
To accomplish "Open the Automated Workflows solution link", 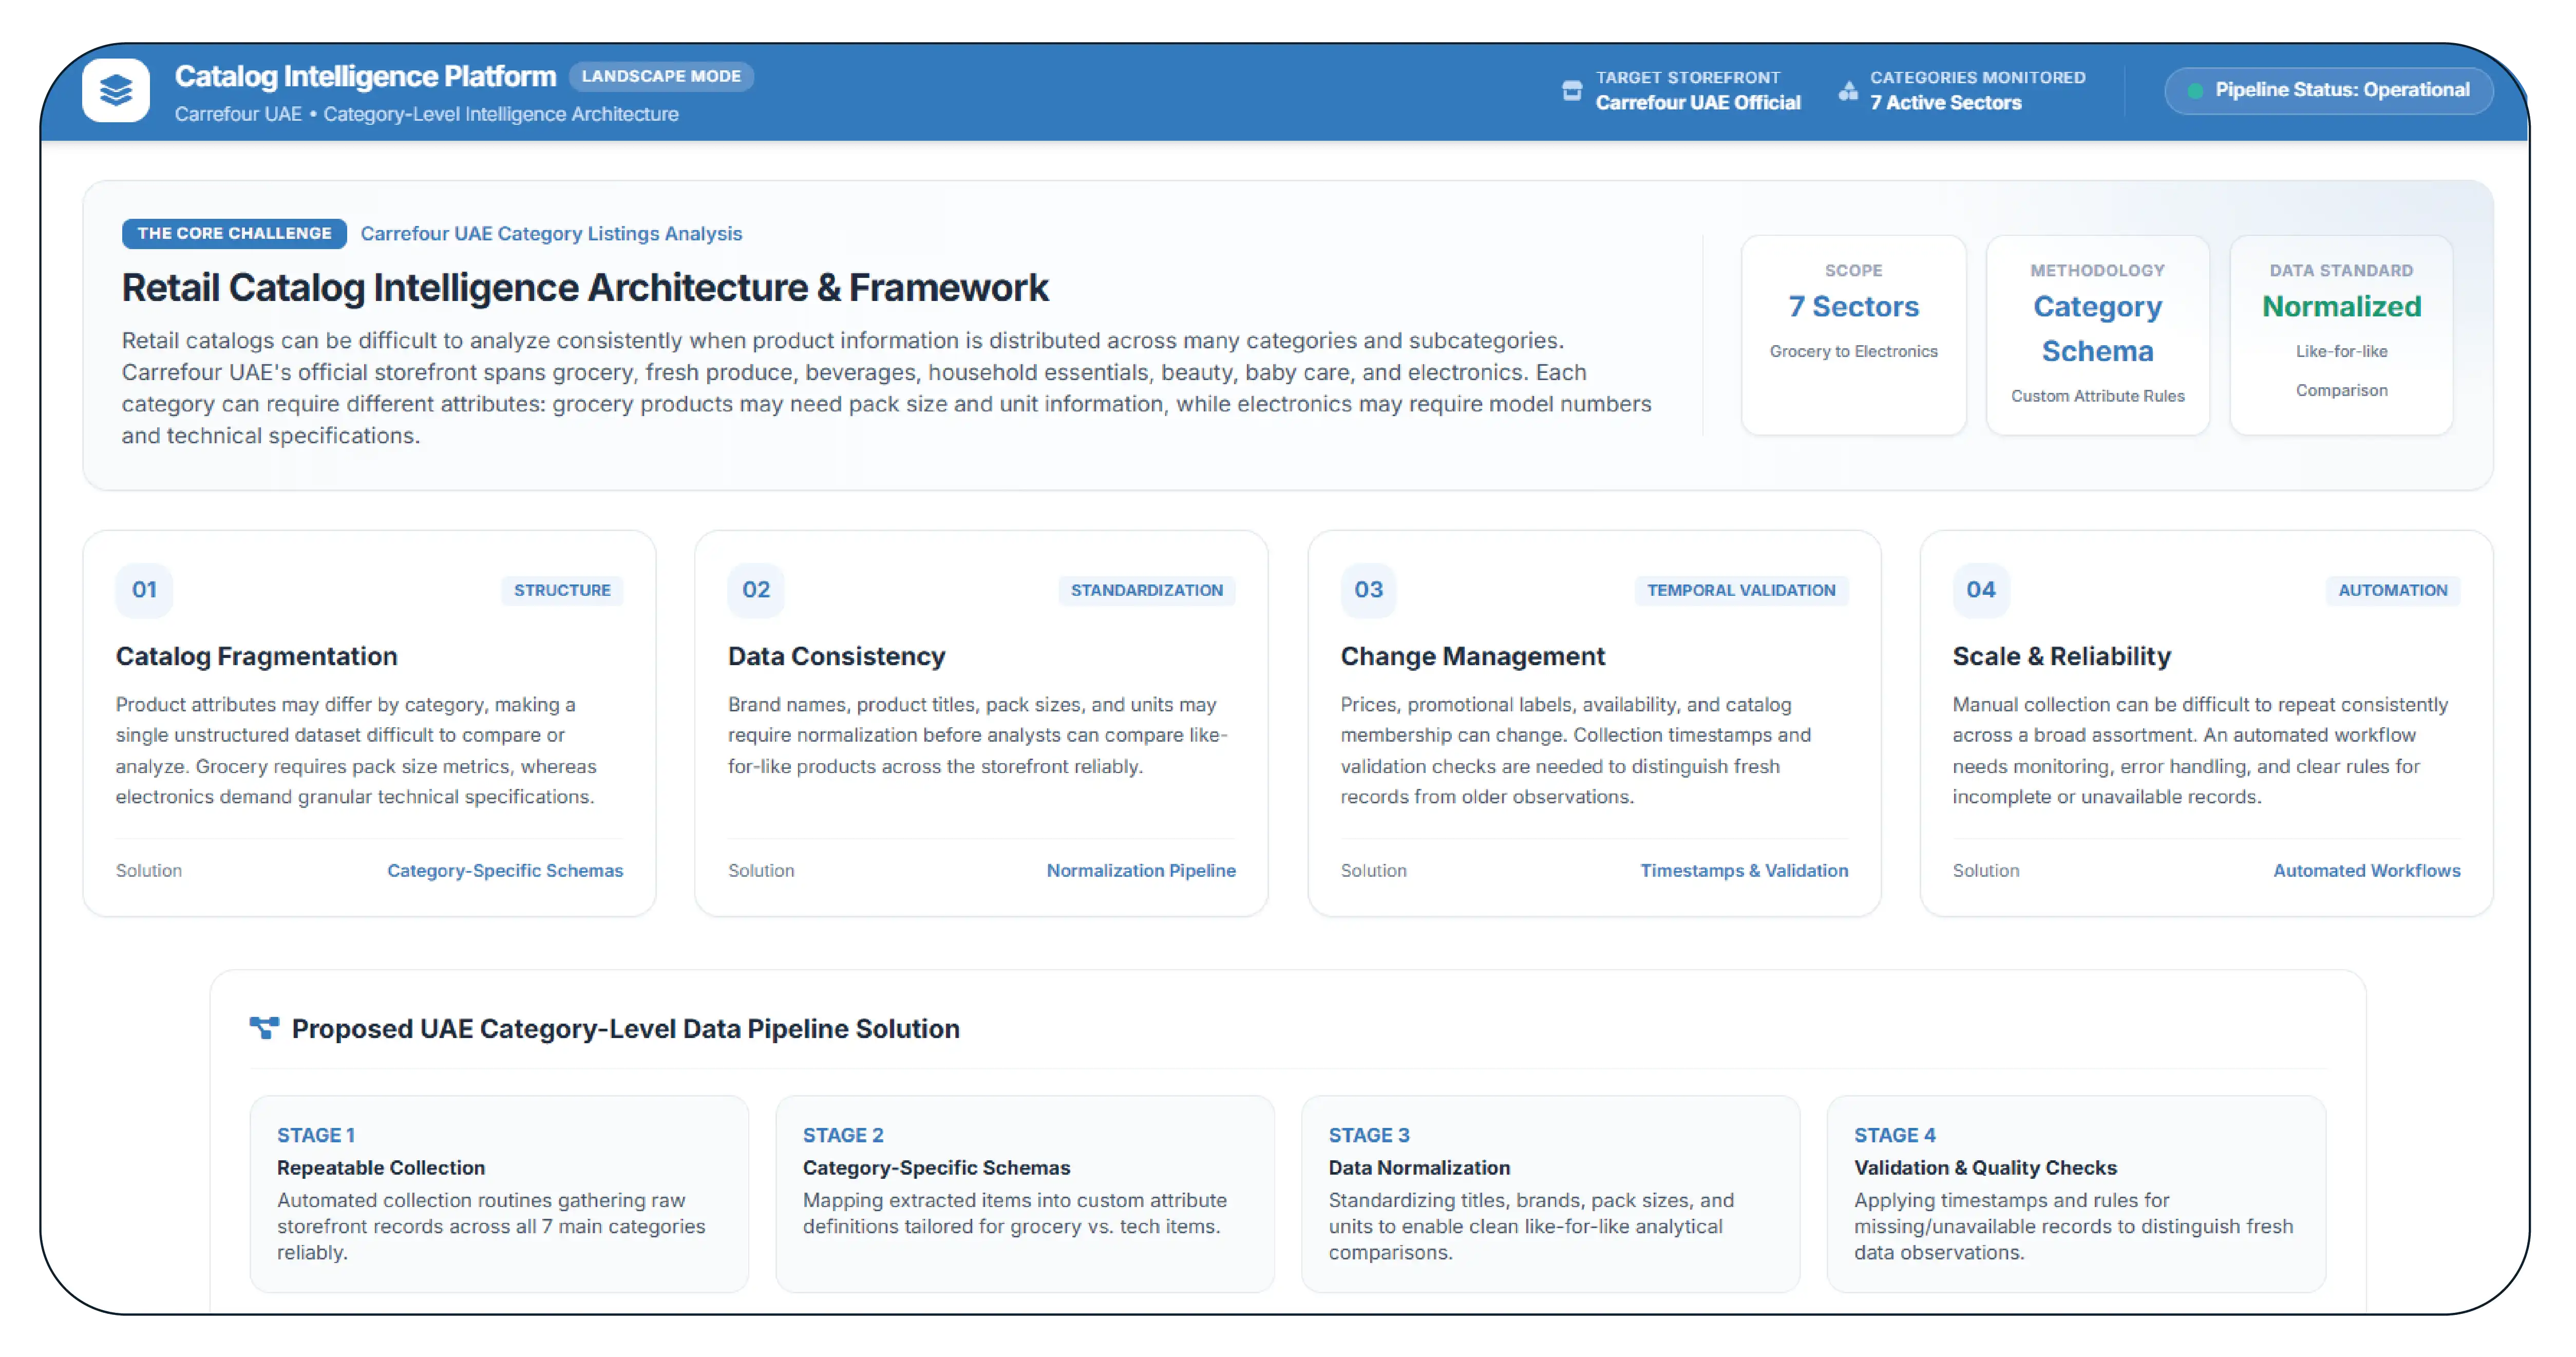I will (x=2367, y=870).
